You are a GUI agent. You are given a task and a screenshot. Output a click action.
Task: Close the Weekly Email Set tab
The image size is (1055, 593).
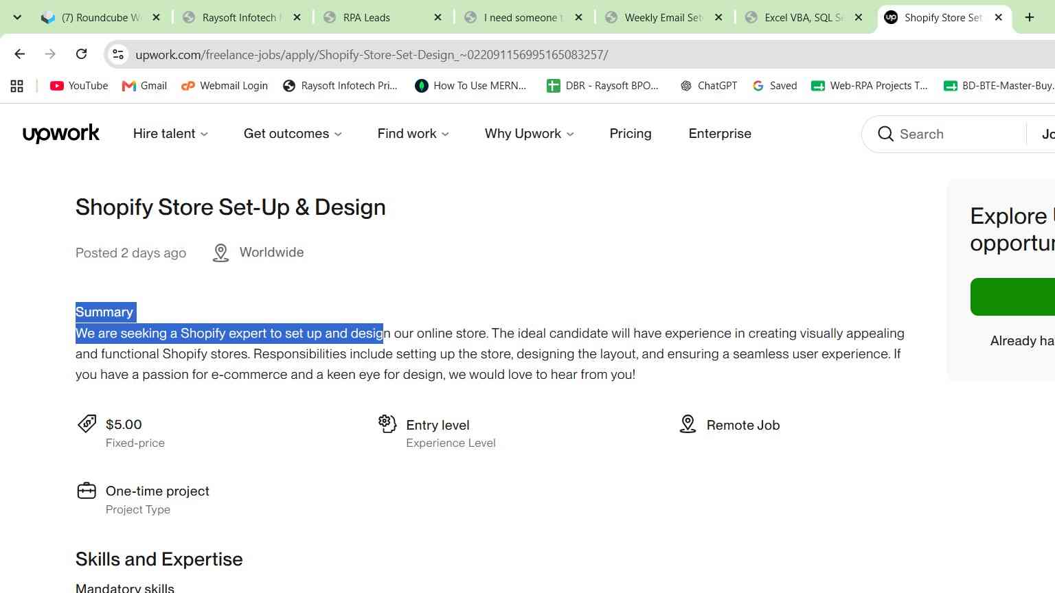(x=718, y=17)
